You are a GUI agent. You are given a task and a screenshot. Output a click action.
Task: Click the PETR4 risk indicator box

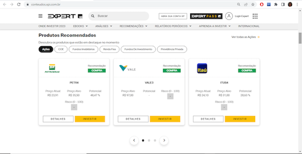[74, 107]
